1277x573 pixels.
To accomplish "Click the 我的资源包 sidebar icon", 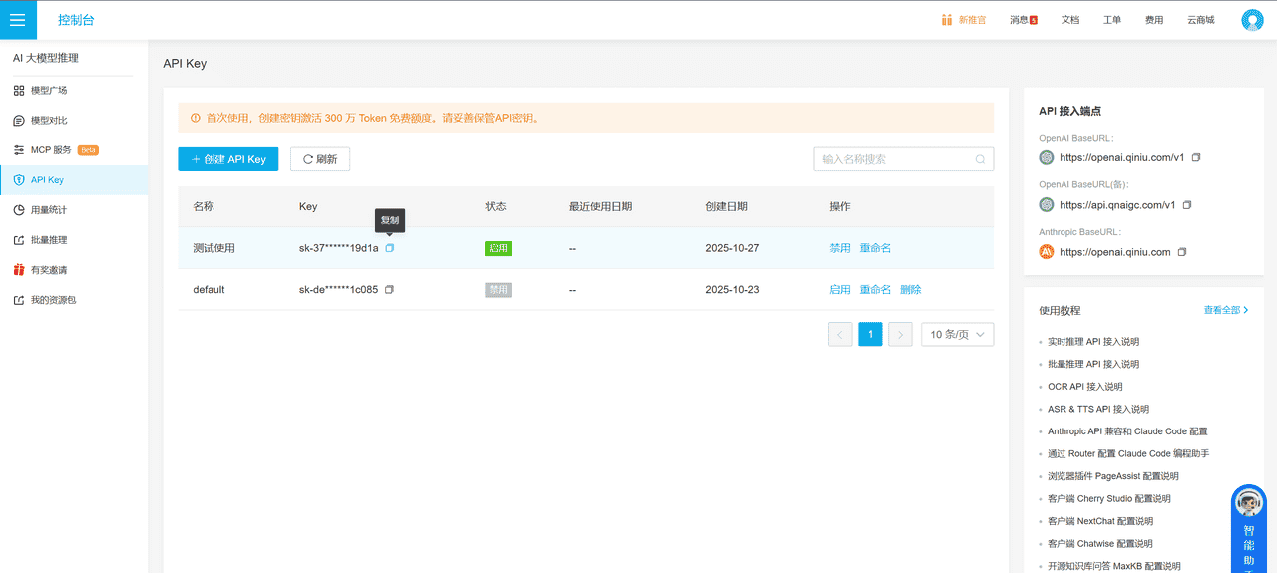I will point(19,300).
